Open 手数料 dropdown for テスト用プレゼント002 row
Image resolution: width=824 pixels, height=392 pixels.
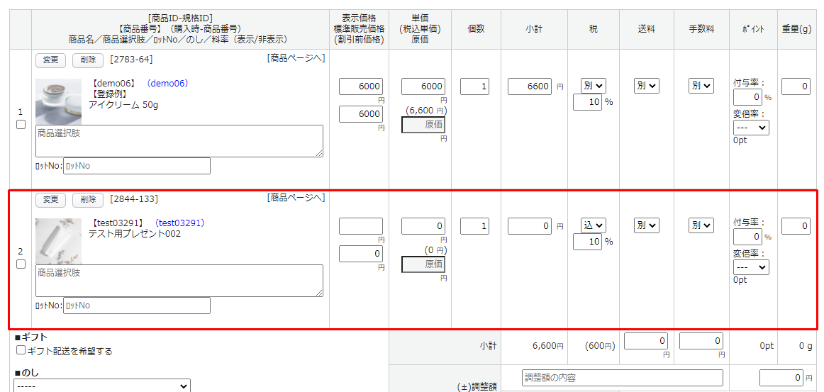(701, 225)
